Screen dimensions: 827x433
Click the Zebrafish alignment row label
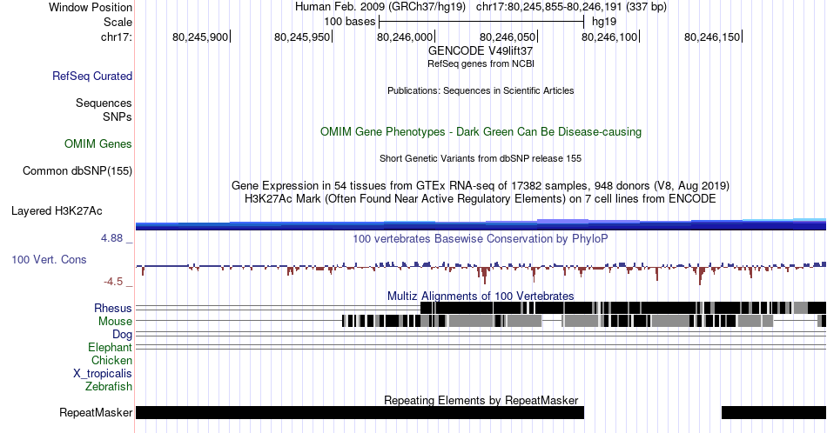[x=109, y=386]
